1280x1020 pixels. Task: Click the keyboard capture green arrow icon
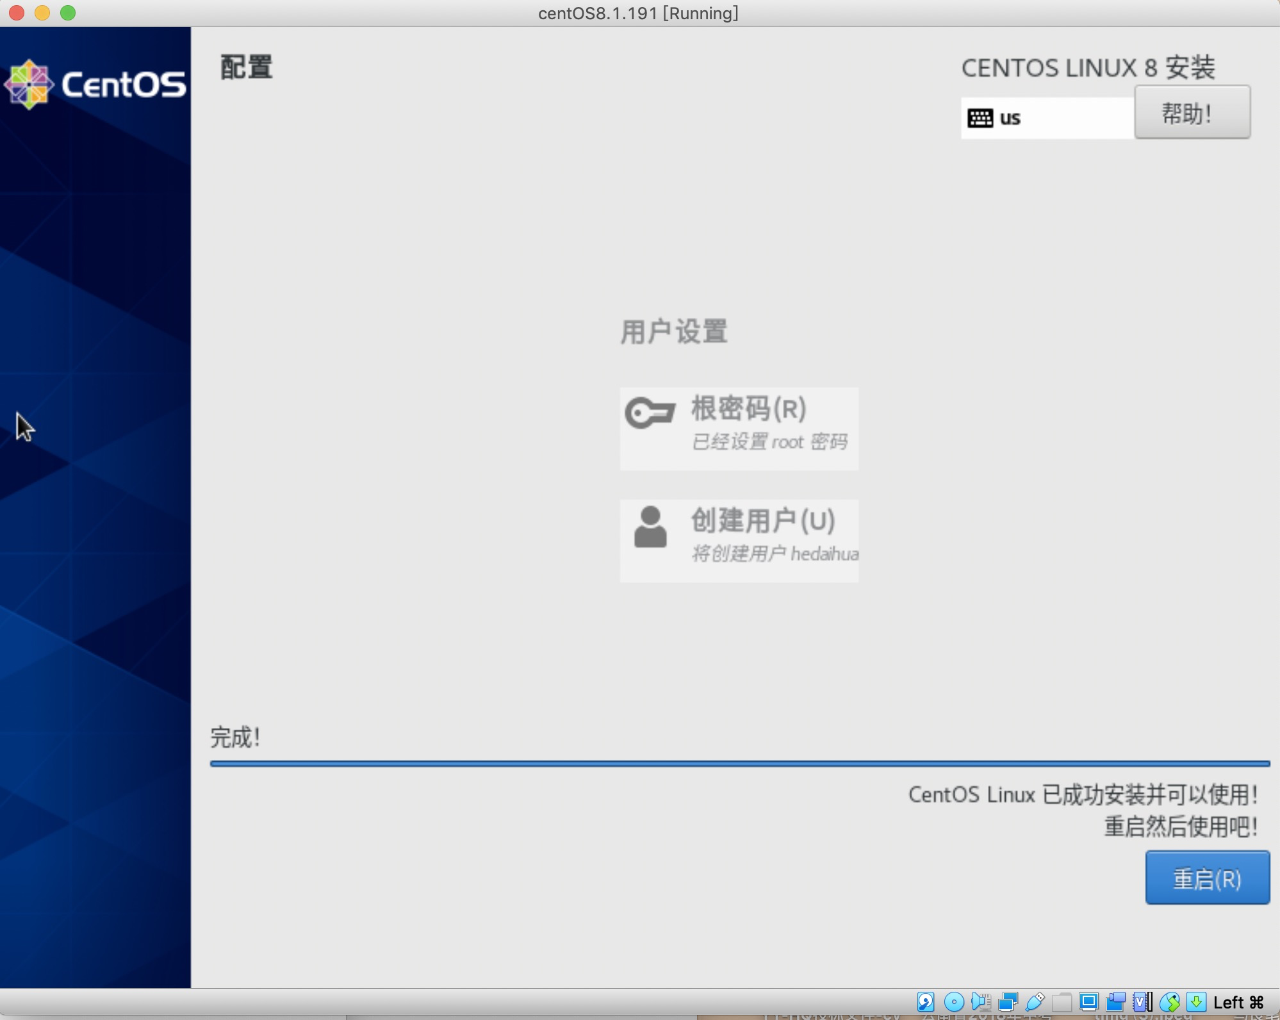(x=1195, y=1001)
